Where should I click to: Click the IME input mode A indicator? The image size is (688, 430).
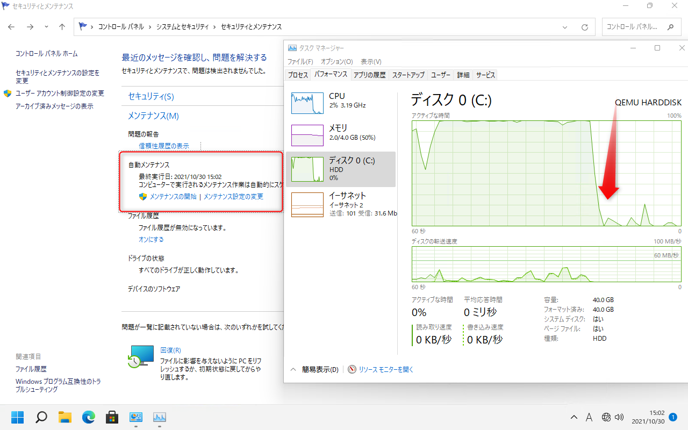click(589, 417)
